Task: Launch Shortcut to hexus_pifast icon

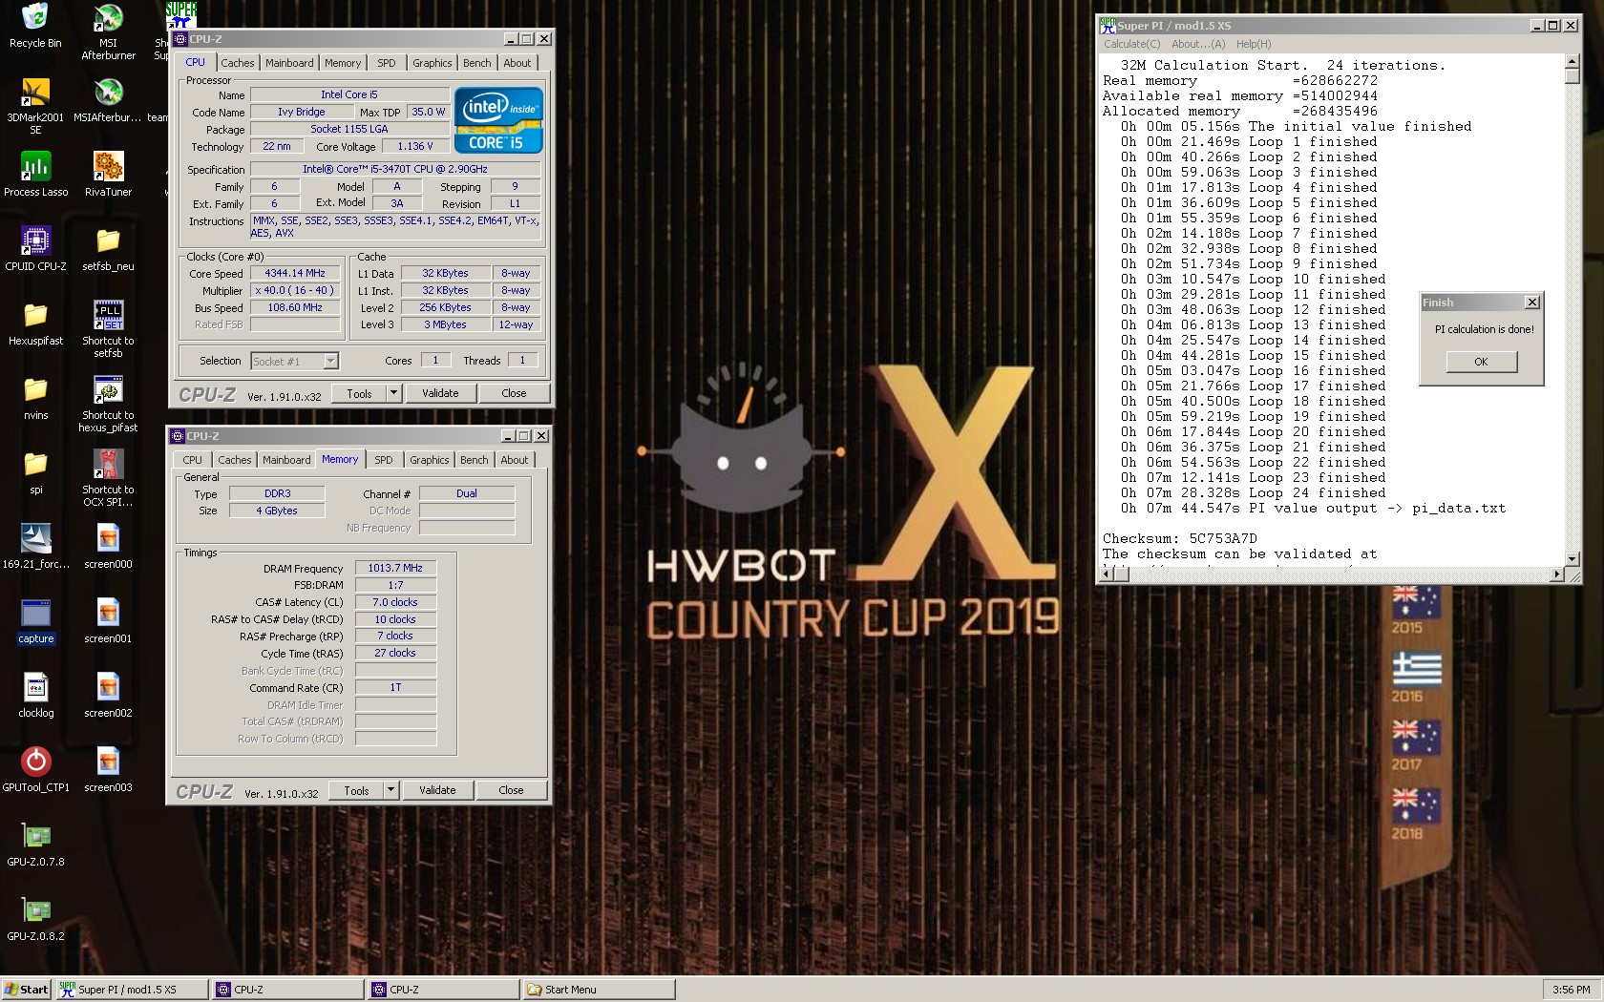Action: tap(108, 404)
